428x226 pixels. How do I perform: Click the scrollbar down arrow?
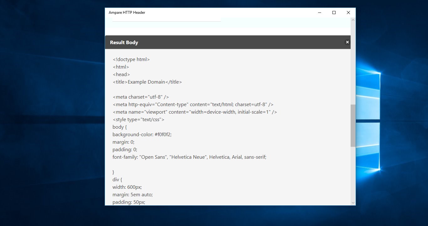[x=353, y=203]
